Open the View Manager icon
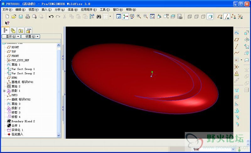This screenshot has width=251, height=153. click(179, 17)
